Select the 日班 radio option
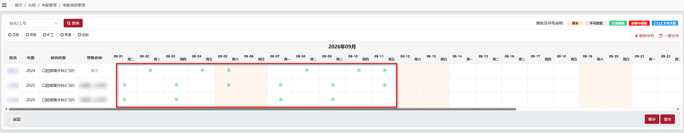This screenshot has width=684, height=133. (13, 35)
